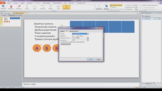Switch to the Text Animation tab
162x91 pixels.
click(x=74, y=31)
